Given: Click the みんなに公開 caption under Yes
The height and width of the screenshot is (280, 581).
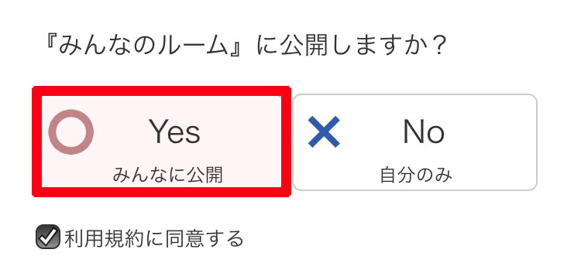Looking at the screenshot, I should click(168, 175).
